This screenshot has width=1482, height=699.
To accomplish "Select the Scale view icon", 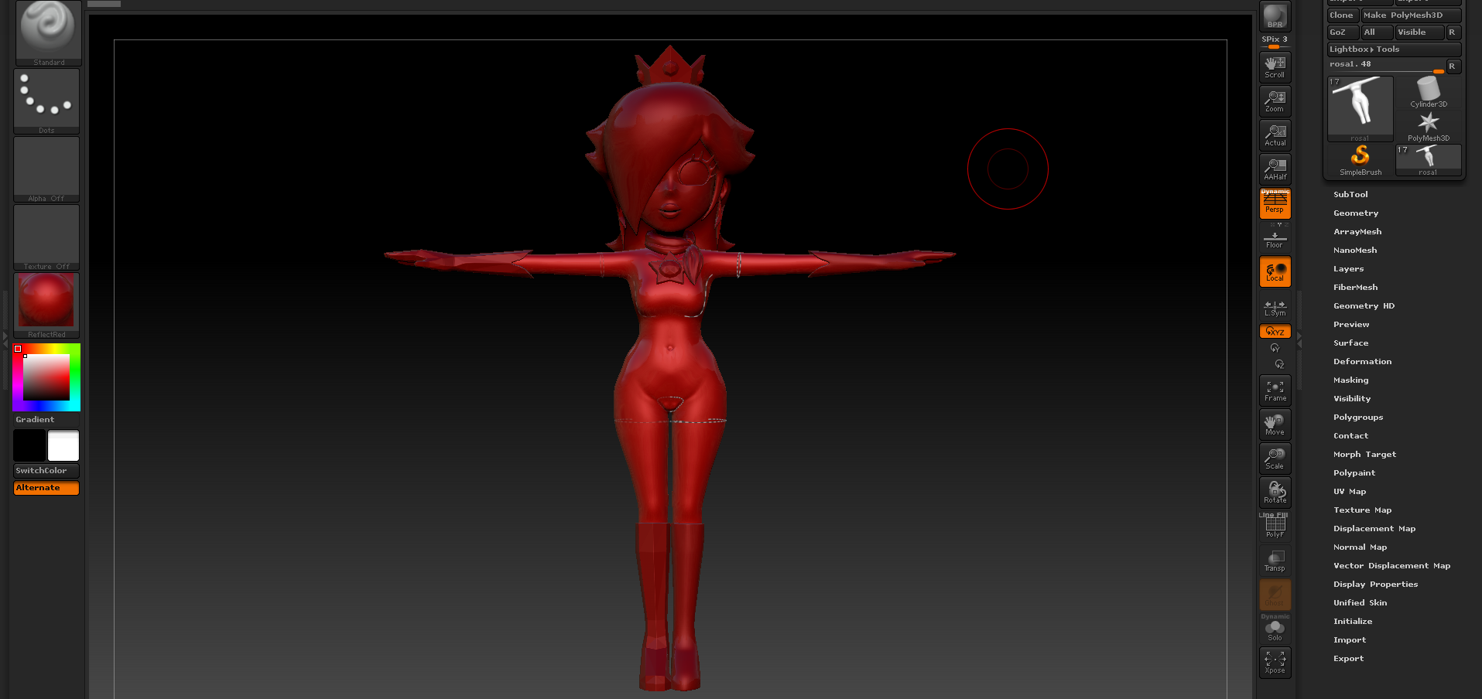I will pos(1275,459).
